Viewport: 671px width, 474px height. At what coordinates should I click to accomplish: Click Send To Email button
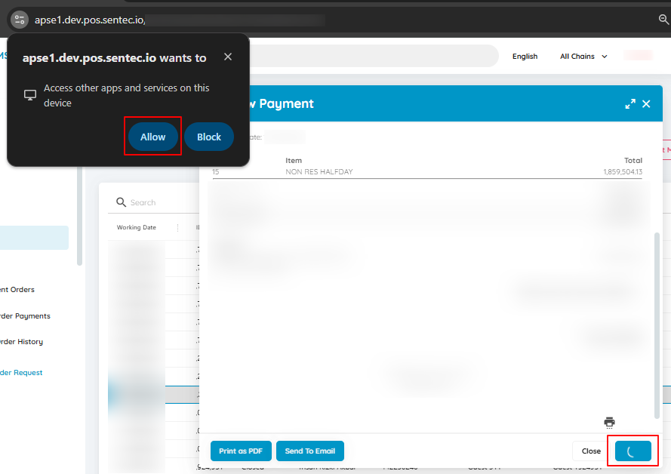click(309, 451)
